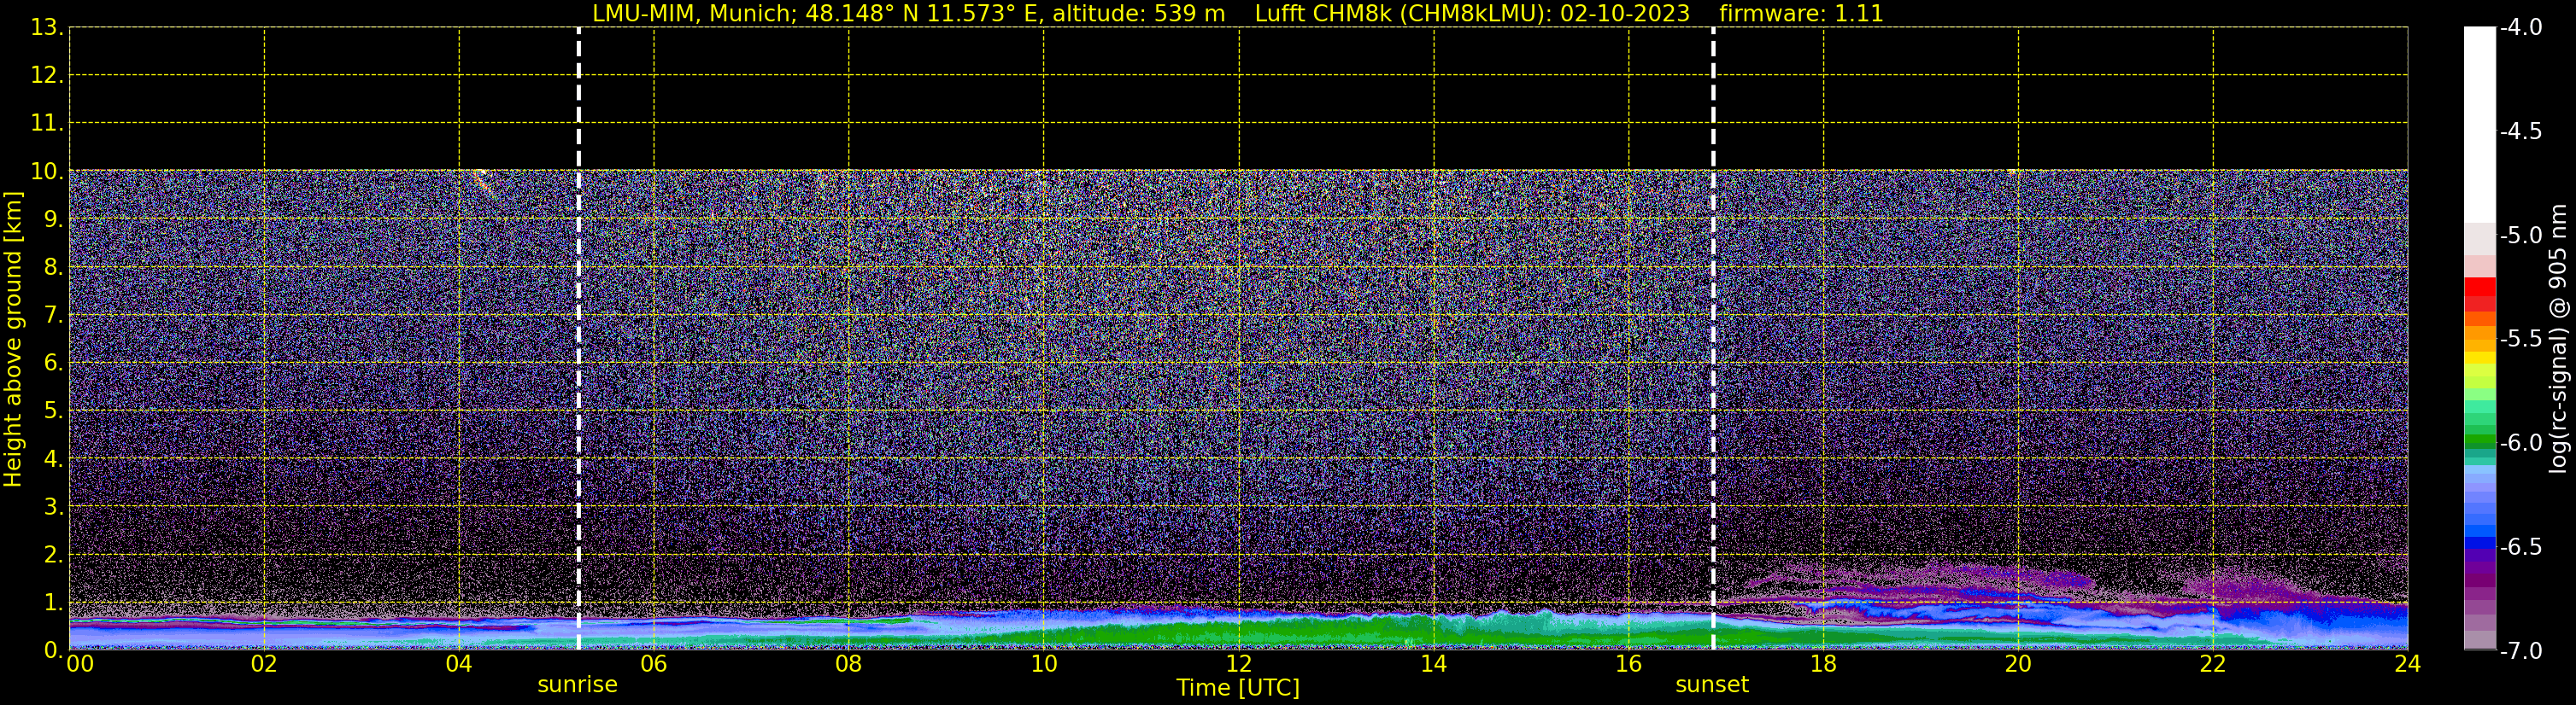Click the -6.5 colorbar tick label

[2520, 547]
